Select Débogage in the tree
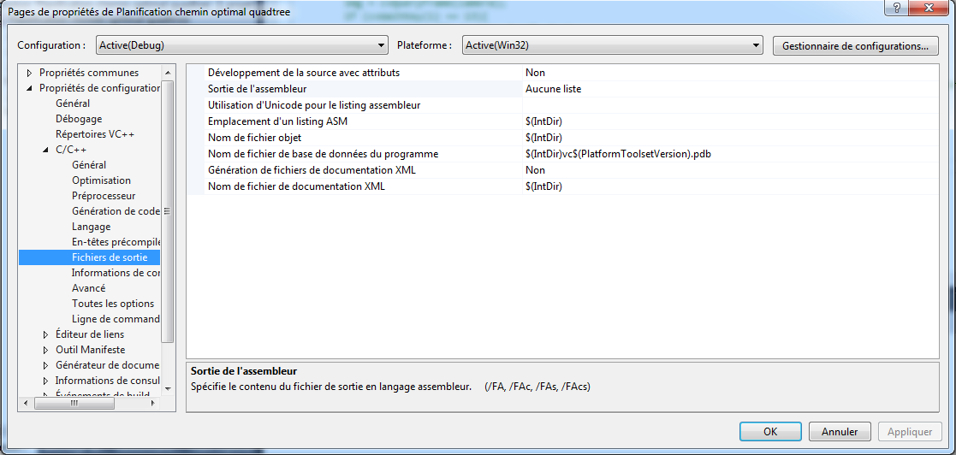Screen dimensions: 956x455 [79, 119]
